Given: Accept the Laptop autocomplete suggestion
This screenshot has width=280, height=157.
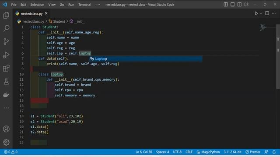Looking at the screenshot, I should 146,59.
